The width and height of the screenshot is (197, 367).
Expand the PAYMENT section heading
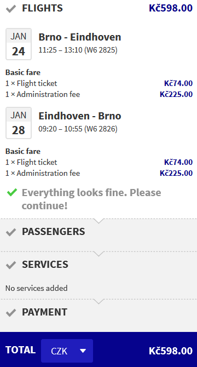click(45, 312)
